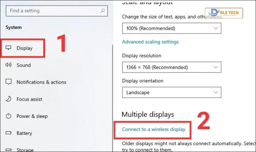
Task: Open the Sound settings category
Action: point(24,65)
